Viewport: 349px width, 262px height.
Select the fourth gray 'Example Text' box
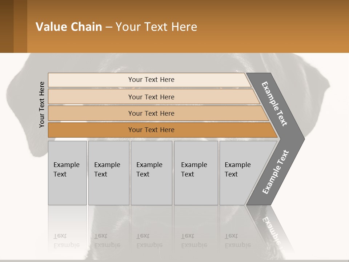[x=196, y=173]
